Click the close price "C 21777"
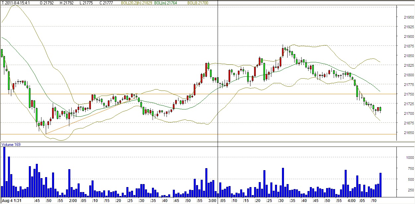Screen dimensions: 415x204 106,3
